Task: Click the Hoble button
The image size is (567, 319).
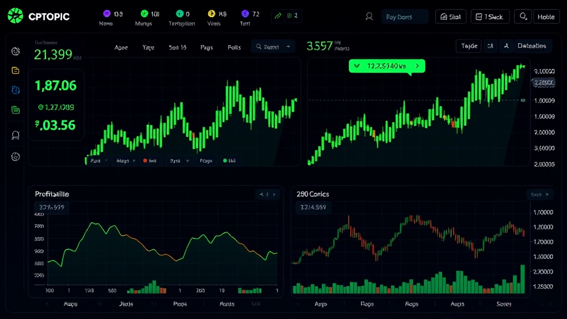Action: [x=546, y=17]
